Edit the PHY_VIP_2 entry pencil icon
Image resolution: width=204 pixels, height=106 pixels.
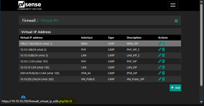pos(160,49)
